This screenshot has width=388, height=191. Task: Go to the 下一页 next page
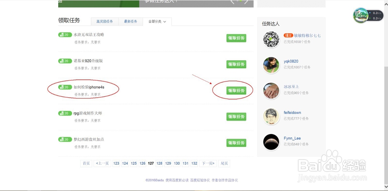pyautogui.click(x=208, y=163)
